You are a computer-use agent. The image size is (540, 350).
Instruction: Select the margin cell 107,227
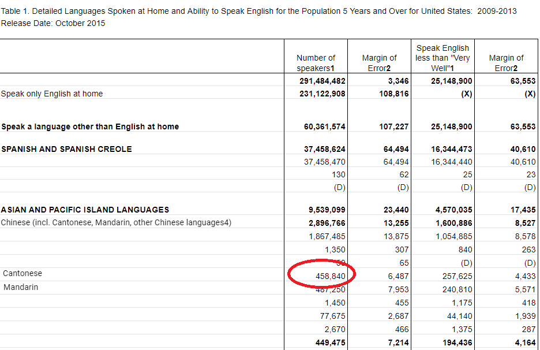pyautogui.click(x=394, y=126)
